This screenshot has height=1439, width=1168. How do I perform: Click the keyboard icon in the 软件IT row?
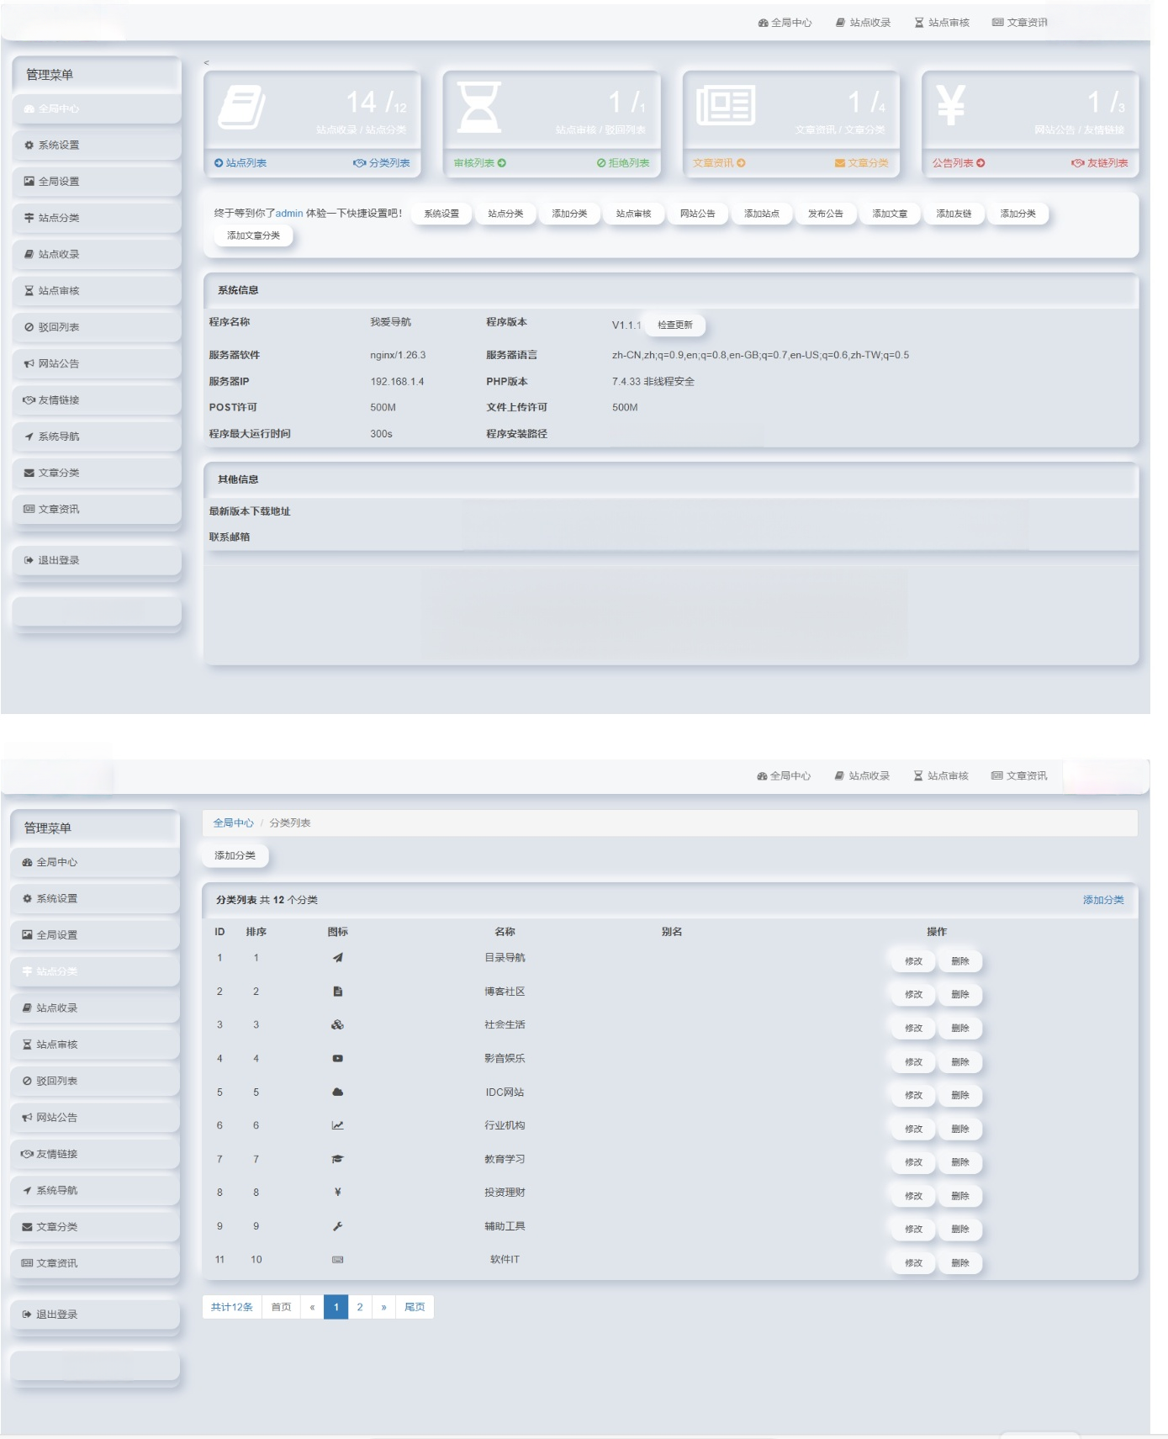[337, 1260]
